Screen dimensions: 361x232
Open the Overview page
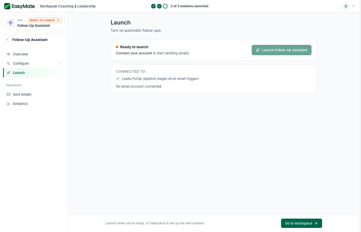(32, 54)
